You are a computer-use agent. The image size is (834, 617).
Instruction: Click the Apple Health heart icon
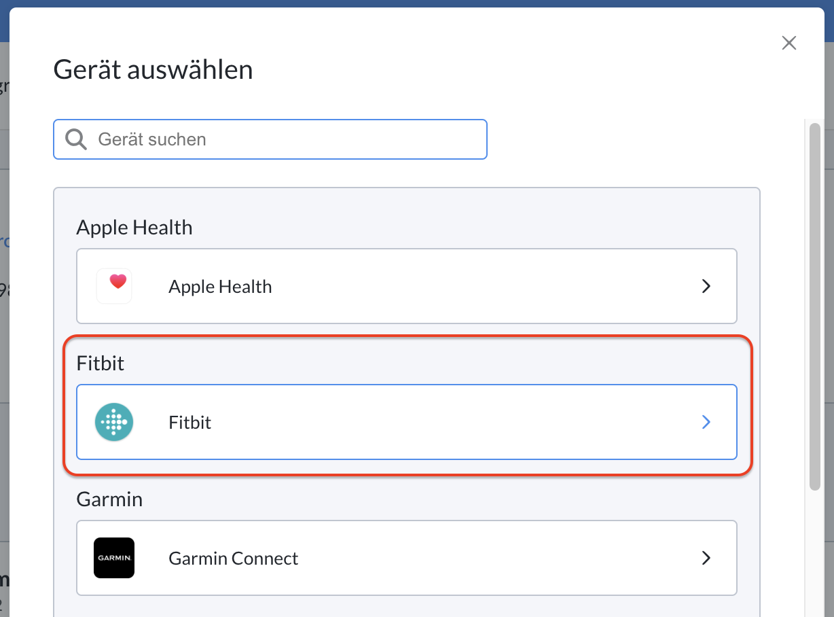tap(114, 286)
